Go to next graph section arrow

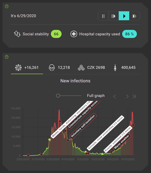pyautogui.click(x=127, y=96)
